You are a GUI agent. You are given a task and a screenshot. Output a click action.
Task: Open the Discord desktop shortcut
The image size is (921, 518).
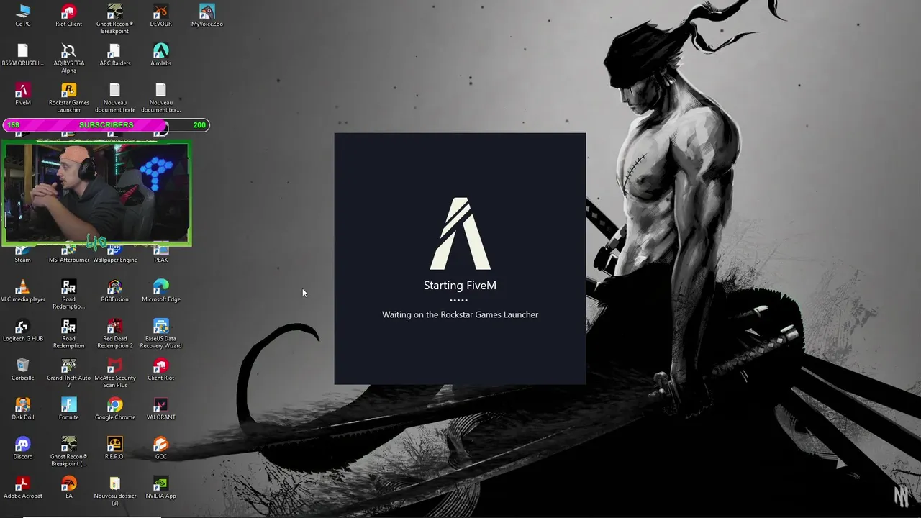23,448
